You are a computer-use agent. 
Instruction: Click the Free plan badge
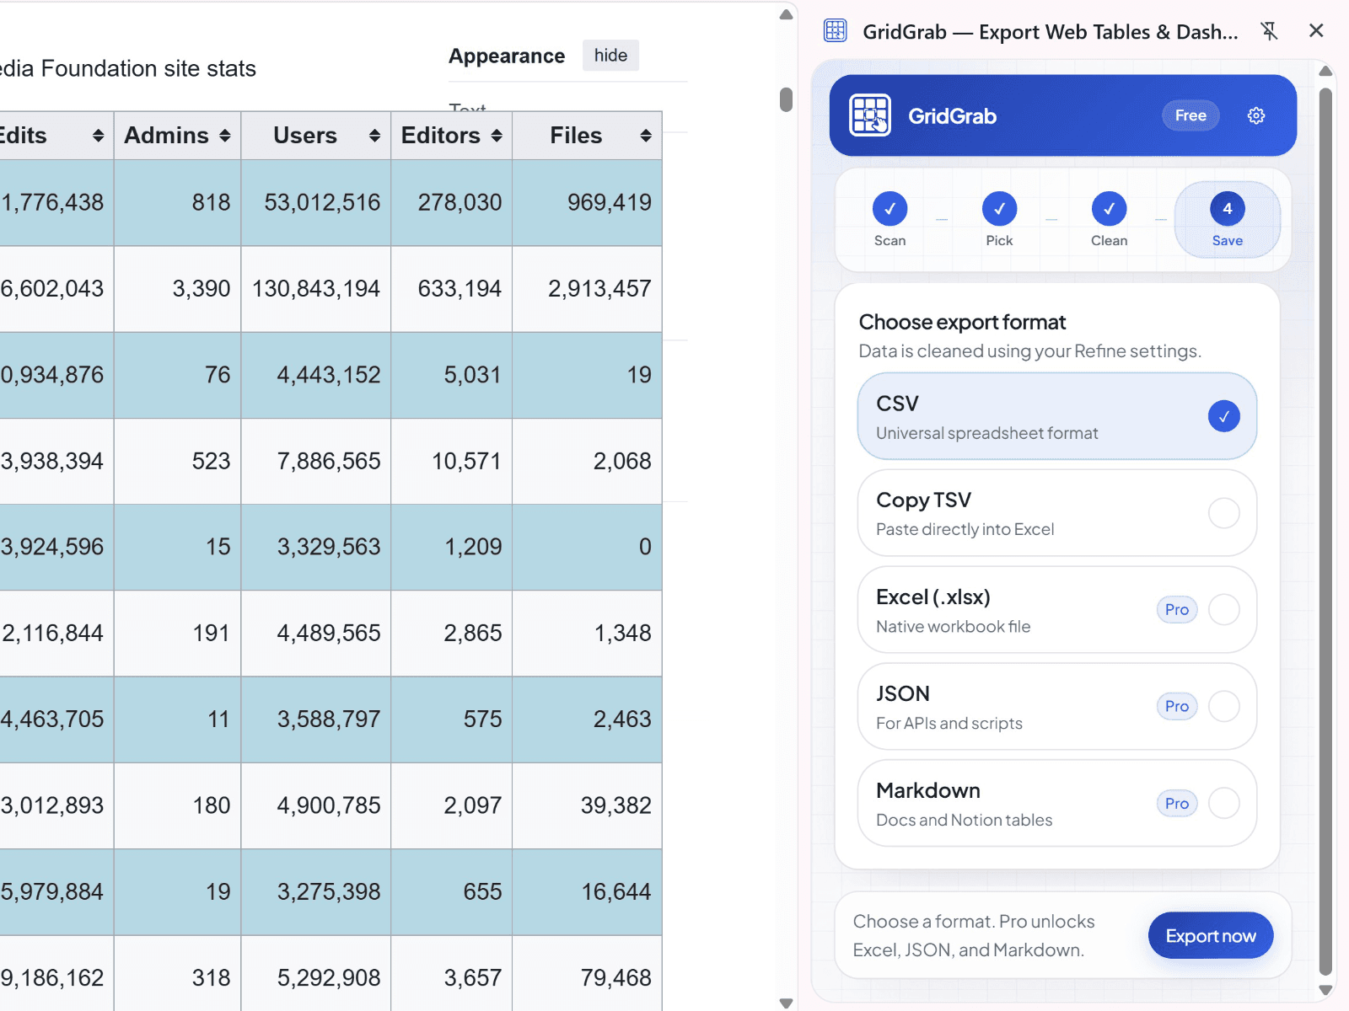coord(1190,115)
